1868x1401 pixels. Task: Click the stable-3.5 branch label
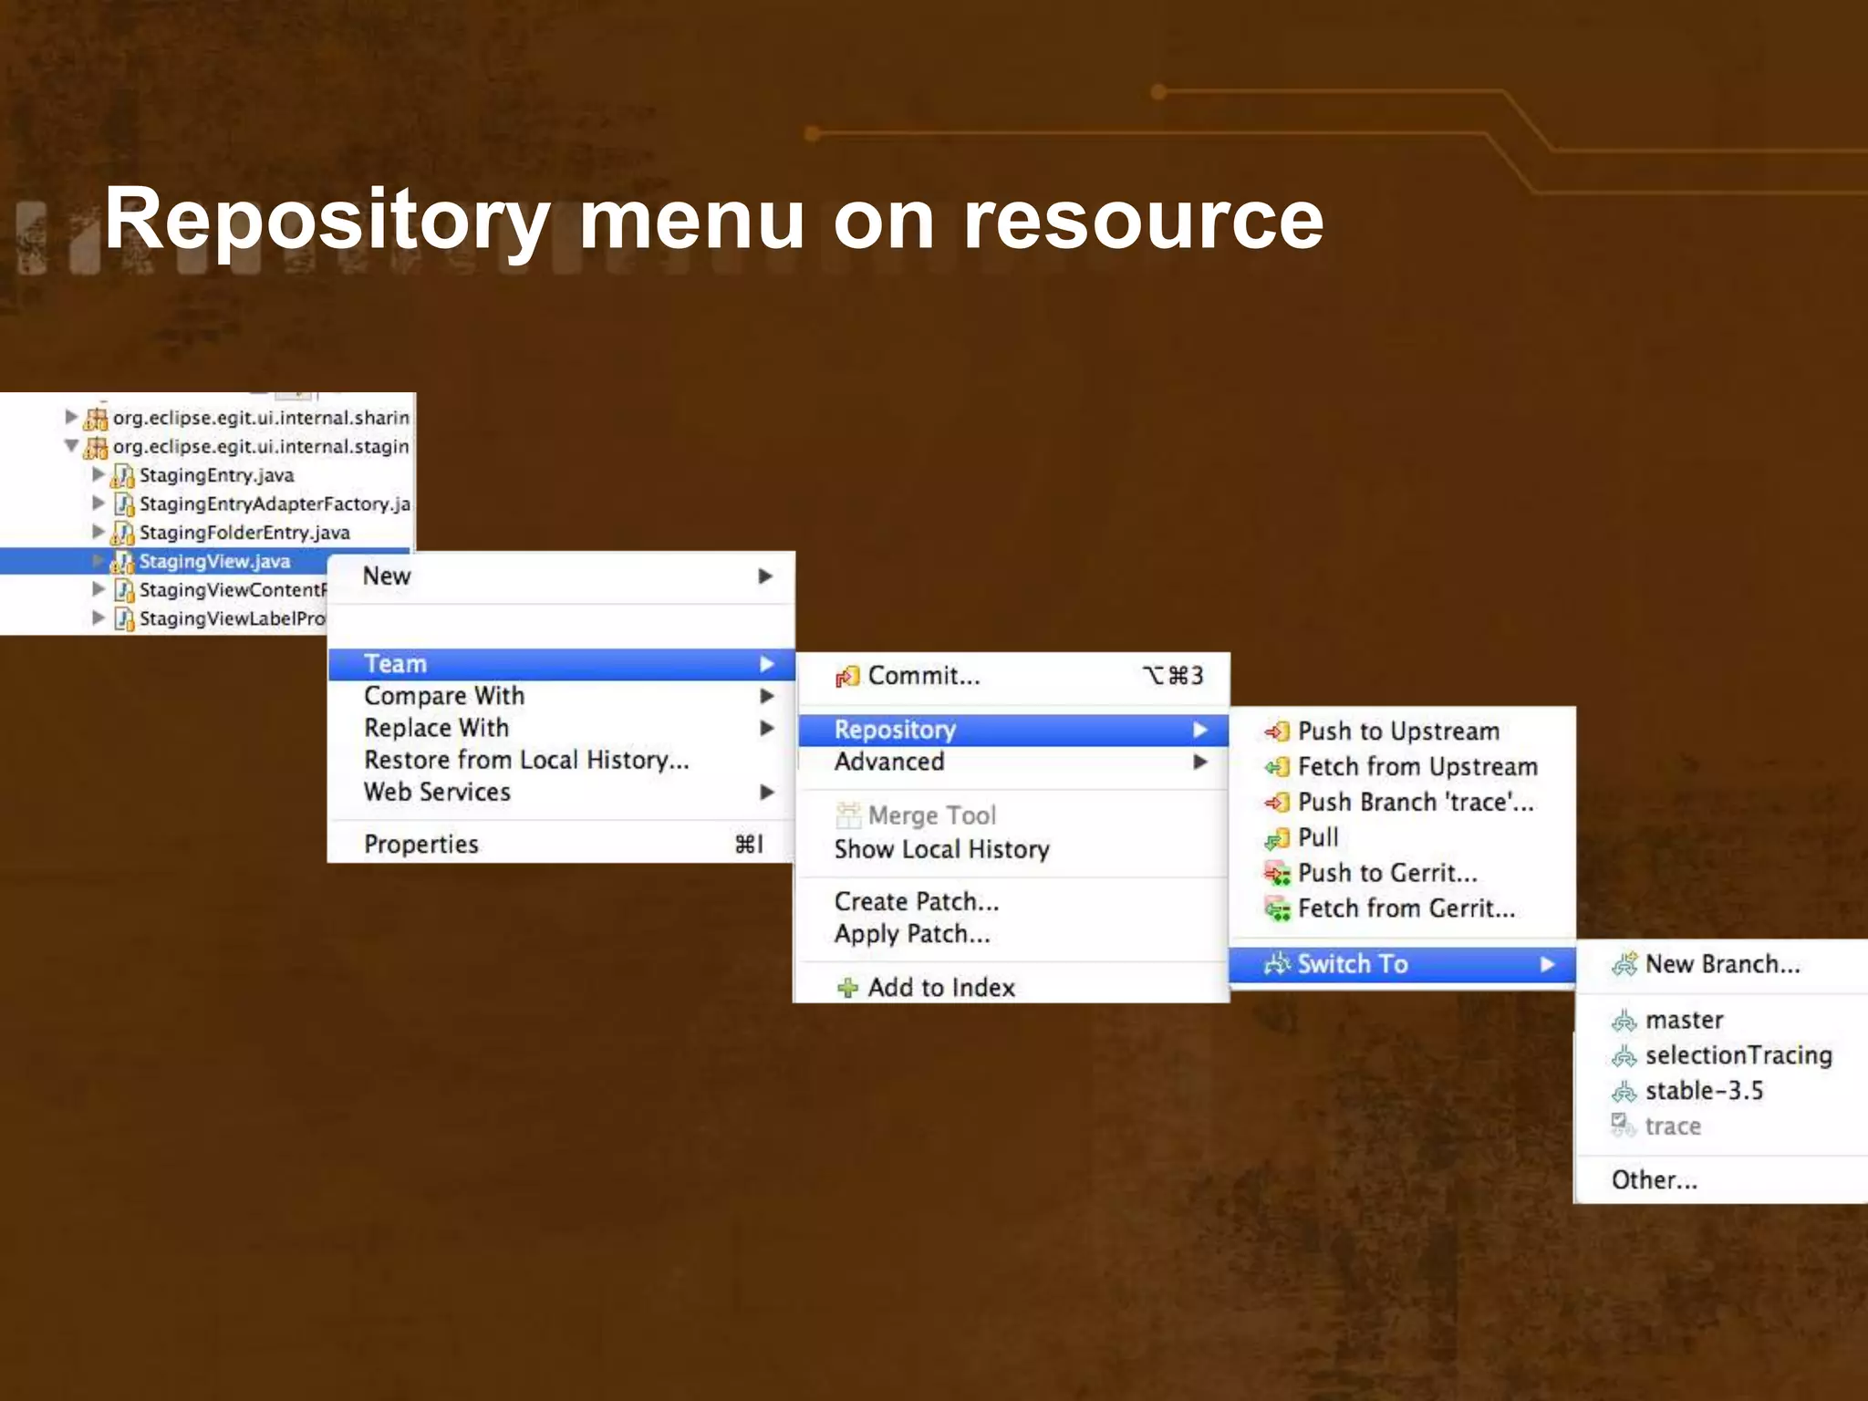tap(1704, 1091)
